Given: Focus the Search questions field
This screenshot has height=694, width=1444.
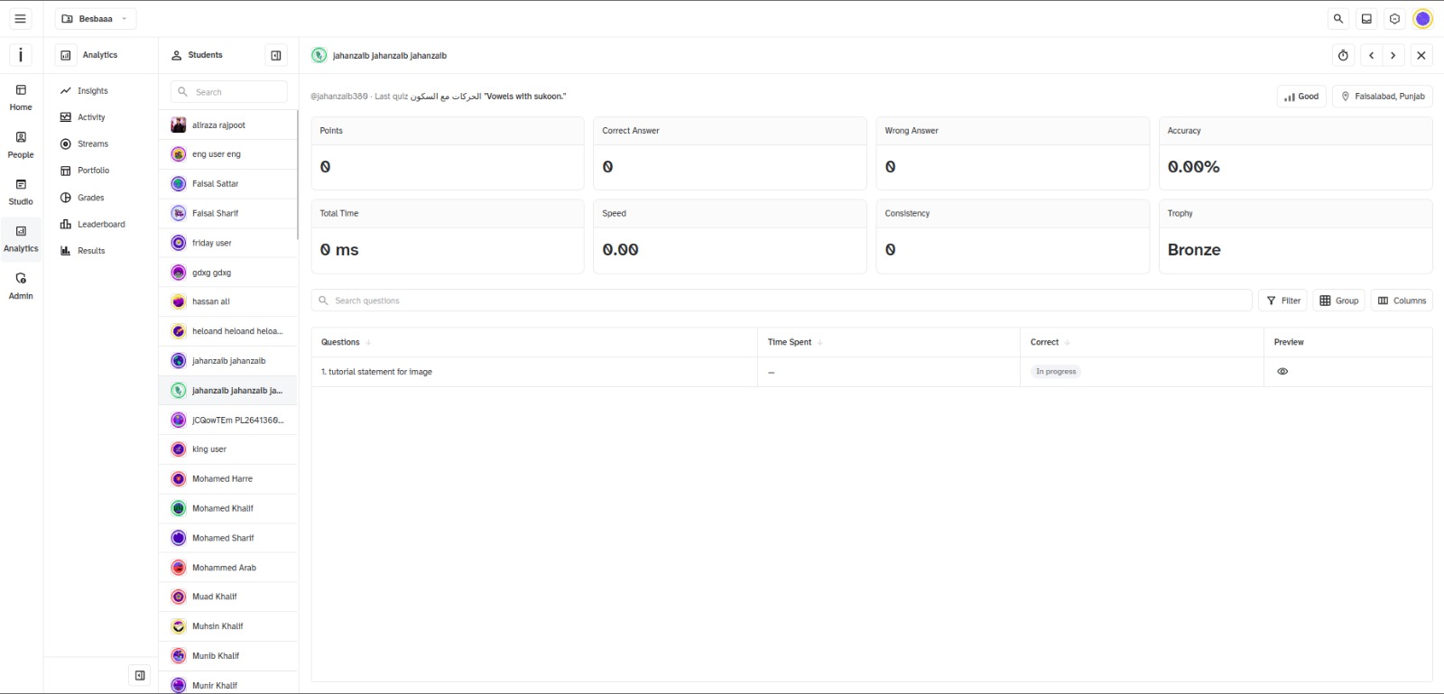Looking at the screenshot, I should pos(782,301).
